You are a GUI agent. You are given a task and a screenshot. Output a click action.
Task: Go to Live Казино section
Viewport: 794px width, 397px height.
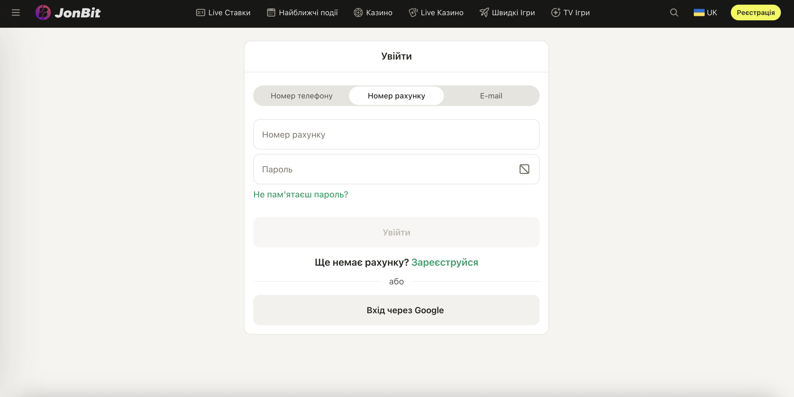click(x=436, y=13)
